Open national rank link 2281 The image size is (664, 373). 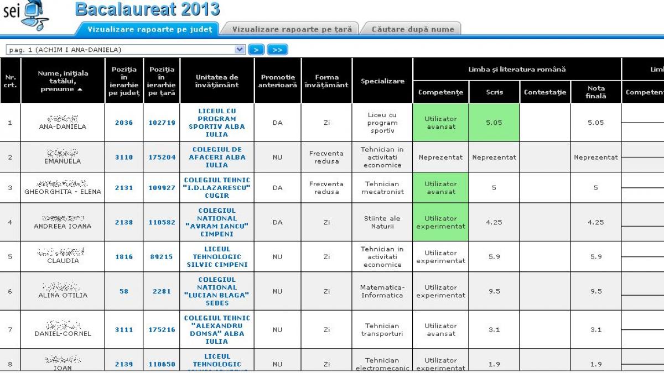(x=162, y=291)
